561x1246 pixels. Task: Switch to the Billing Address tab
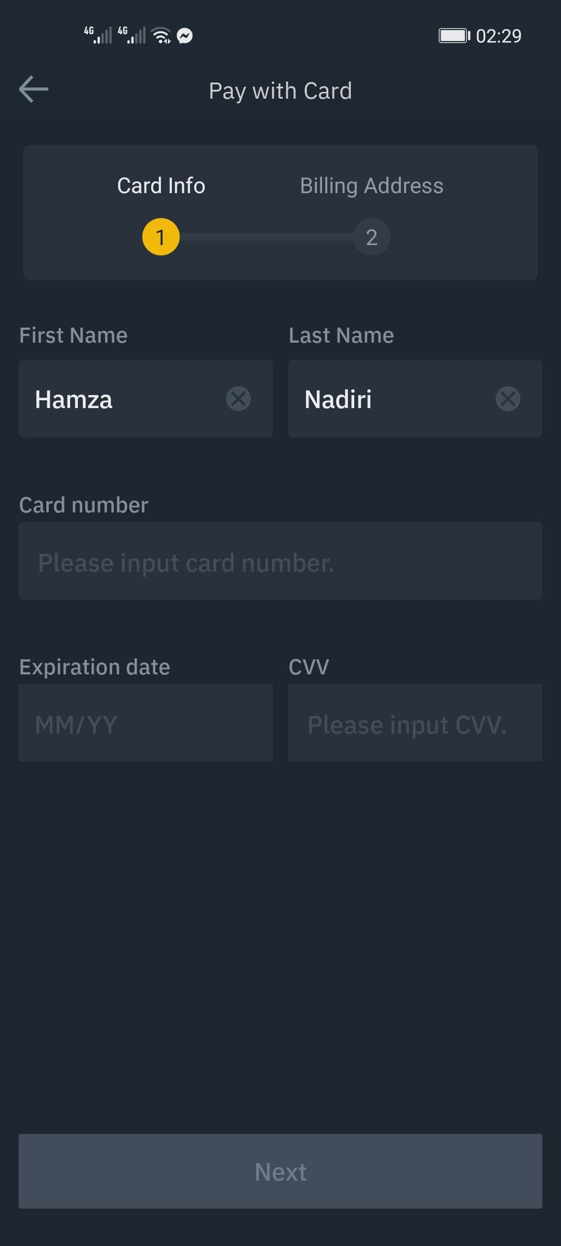point(371,186)
